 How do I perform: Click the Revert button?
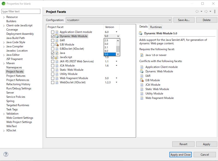(183, 144)
